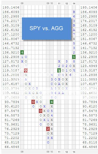98x154 pixels.
Task: Click the B marker in the 186.6093 row
Action: (74, 12)
